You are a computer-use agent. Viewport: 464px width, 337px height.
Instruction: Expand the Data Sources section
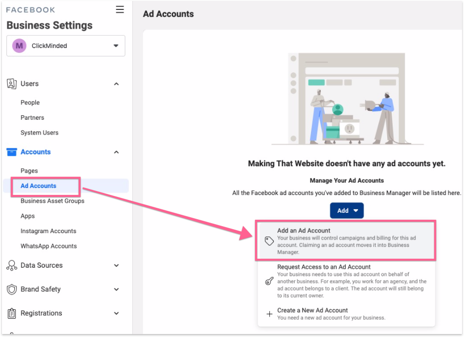[116, 265]
